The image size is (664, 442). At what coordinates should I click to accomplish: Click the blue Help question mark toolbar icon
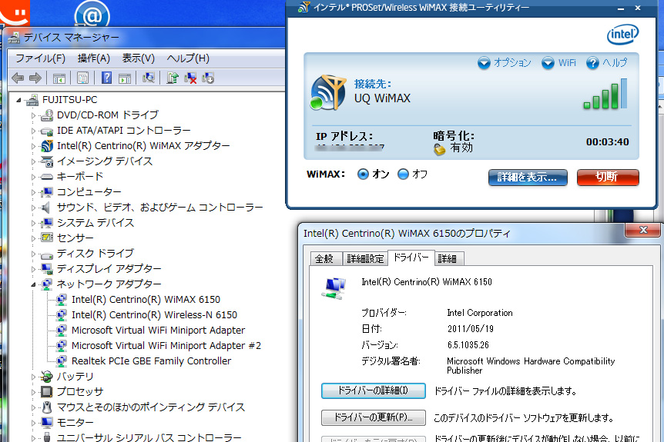coord(106,78)
